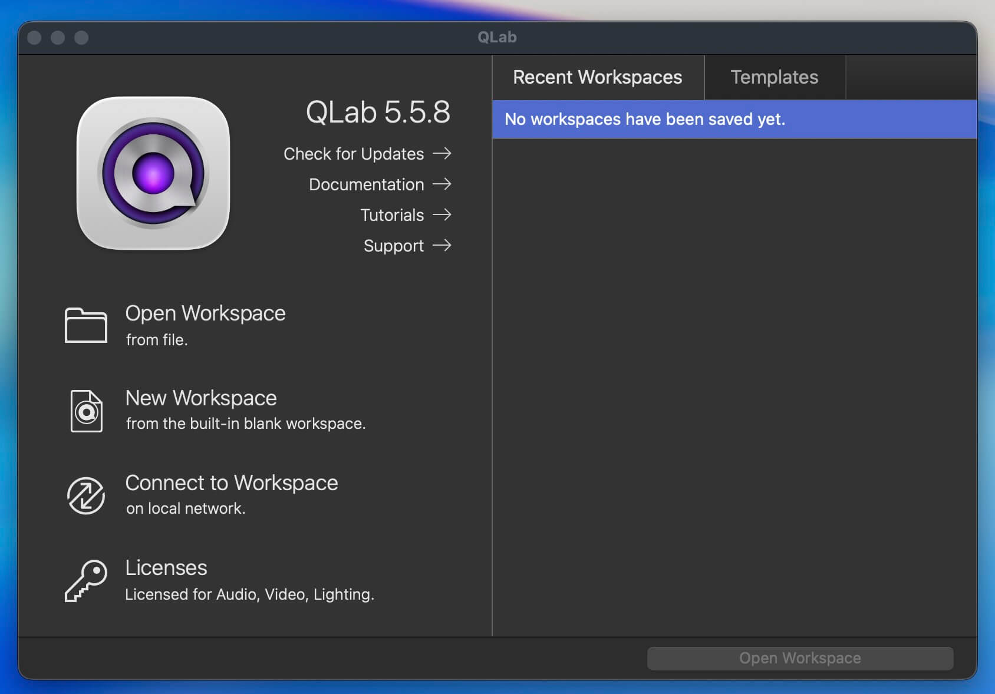Click the Connect to Workspace title text
Viewport: 995px width, 694px height.
pos(232,483)
